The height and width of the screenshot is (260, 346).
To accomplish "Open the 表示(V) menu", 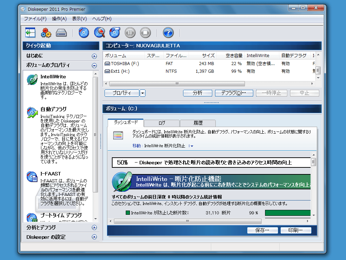I will click(80, 19).
